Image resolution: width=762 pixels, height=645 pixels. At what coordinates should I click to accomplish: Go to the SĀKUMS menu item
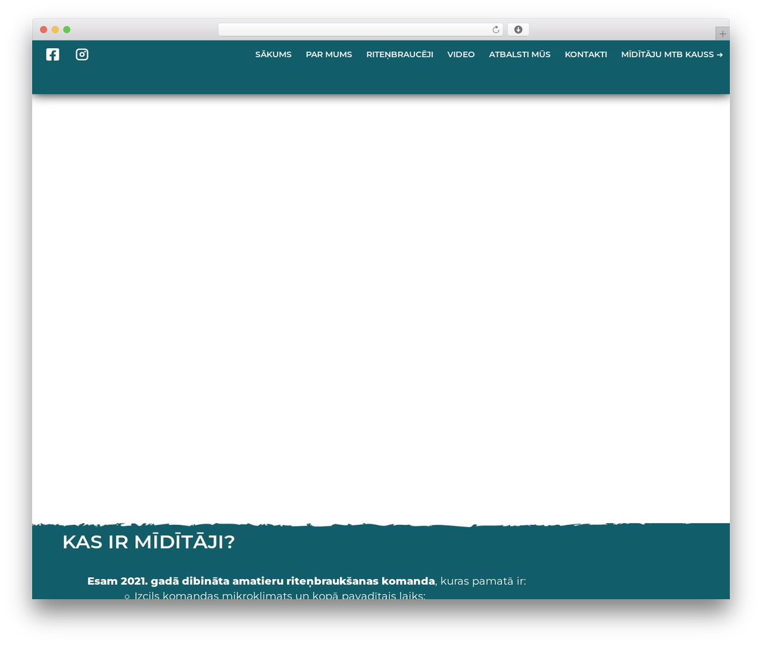tap(273, 55)
